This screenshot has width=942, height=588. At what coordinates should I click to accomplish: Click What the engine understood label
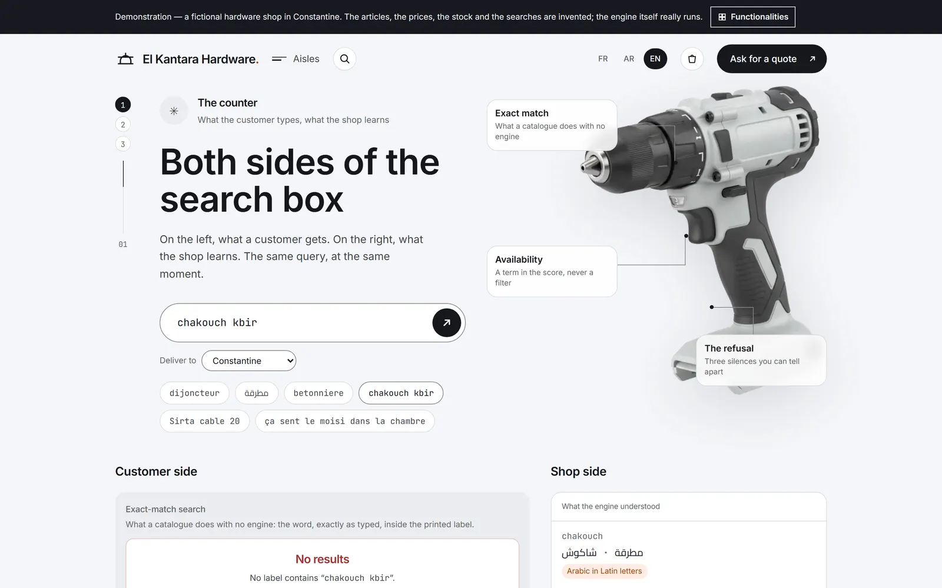[611, 506]
